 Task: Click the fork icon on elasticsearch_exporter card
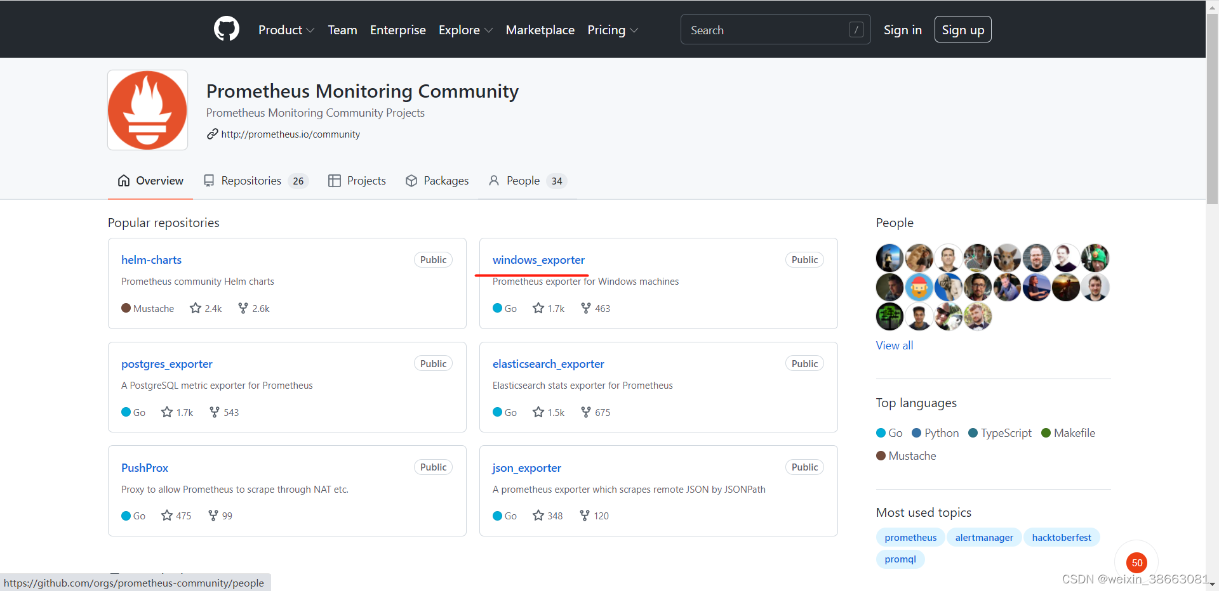tap(586, 412)
